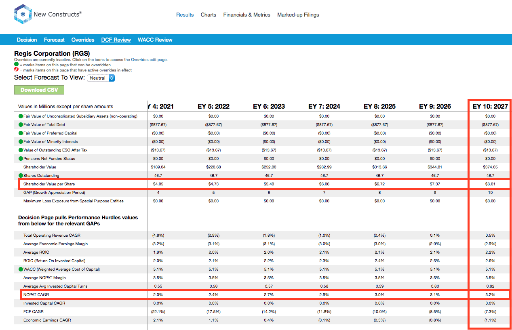Click the Regis Corporation (RGS) heading
Viewport: 512px width, 330px height.
click(52, 53)
